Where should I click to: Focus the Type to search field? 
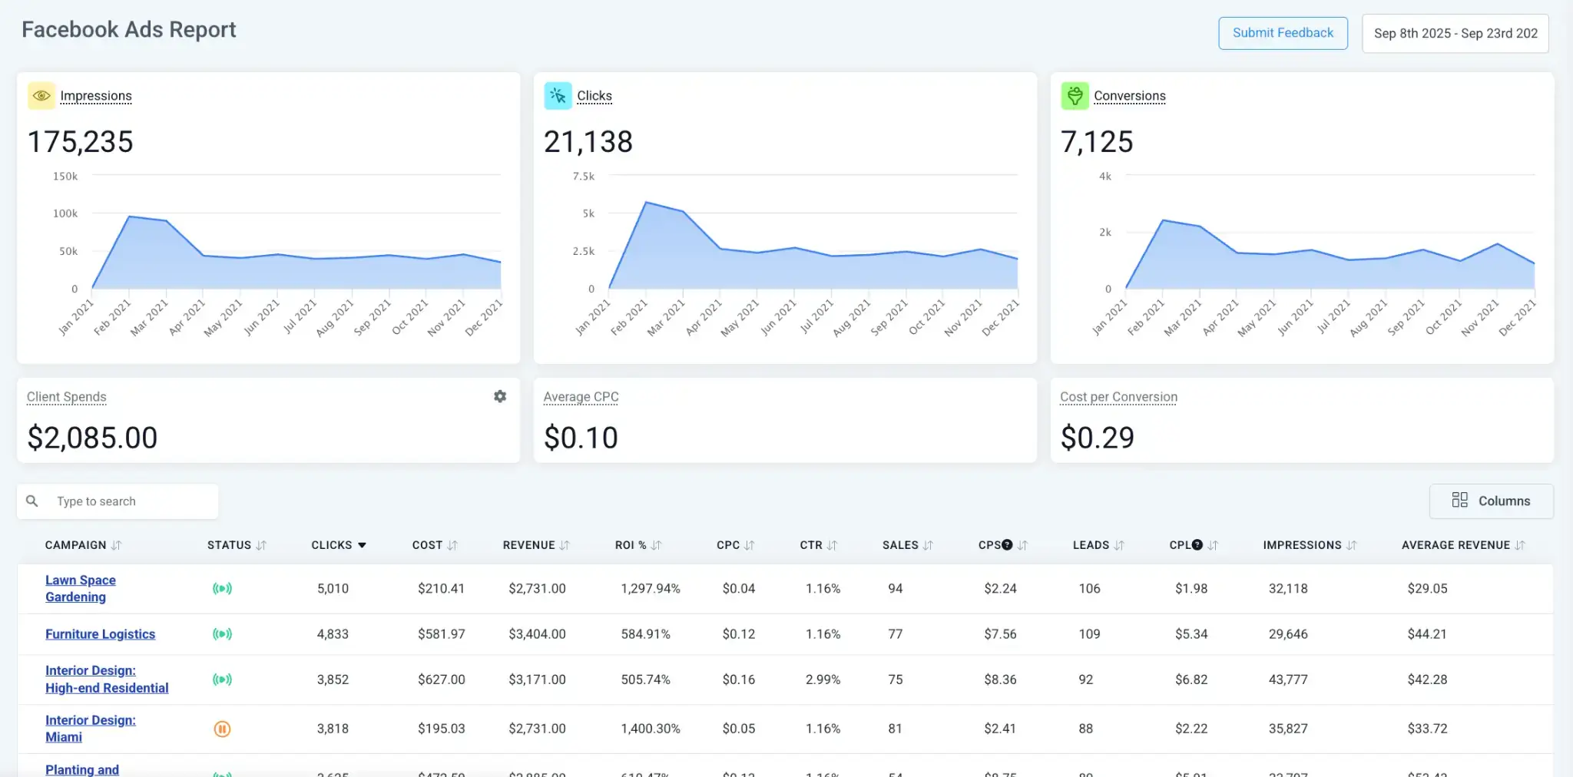pyautogui.click(x=131, y=501)
